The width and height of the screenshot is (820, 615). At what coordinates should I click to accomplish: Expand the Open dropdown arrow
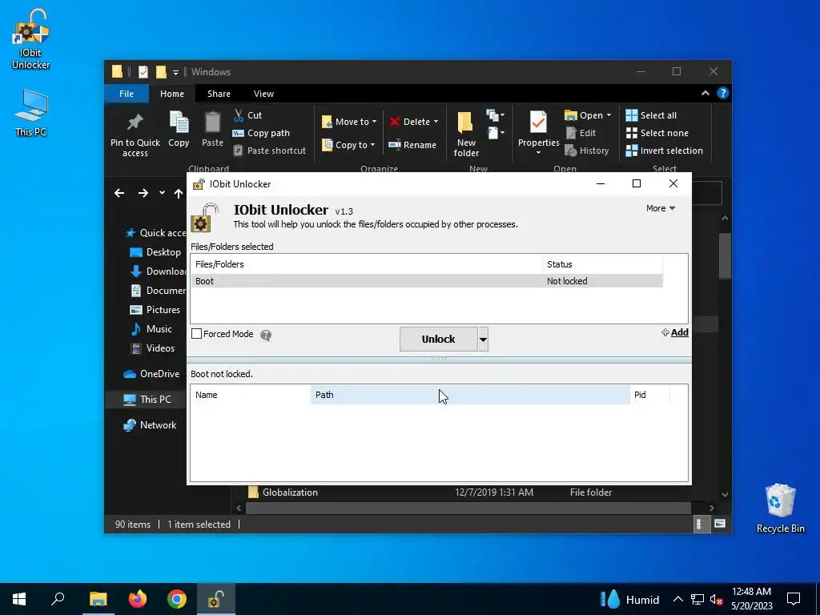click(x=609, y=115)
